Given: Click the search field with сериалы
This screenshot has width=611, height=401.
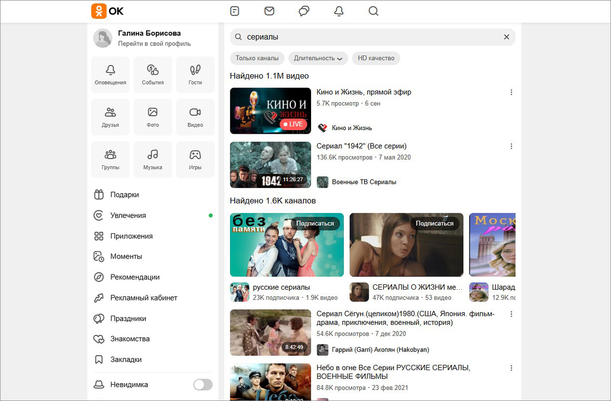Looking at the screenshot, I should click(373, 37).
